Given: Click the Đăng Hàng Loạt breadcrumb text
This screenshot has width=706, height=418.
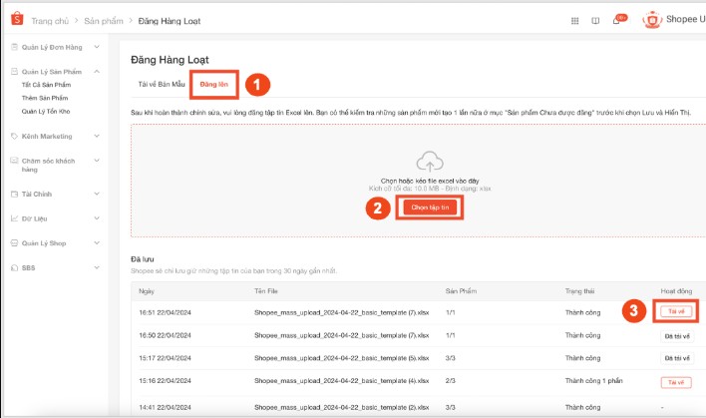Looking at the screenshot, I should point(170,21).
